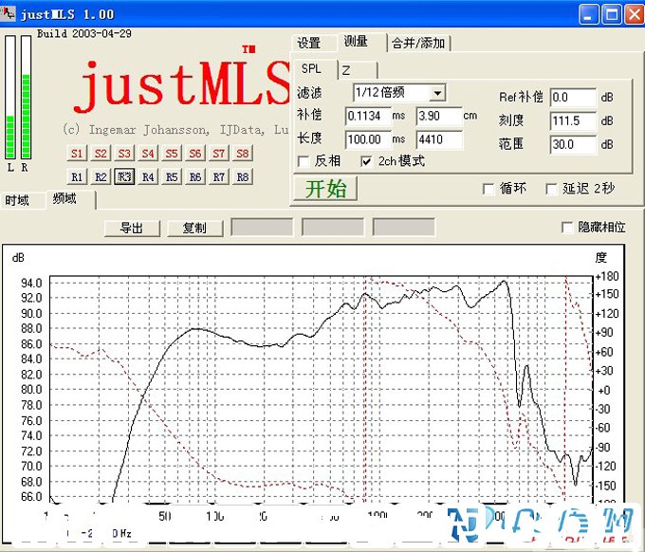Click the 刻度 111.5 dB field
This screenshot has height=552, width=645.
(x=573, y=121)
